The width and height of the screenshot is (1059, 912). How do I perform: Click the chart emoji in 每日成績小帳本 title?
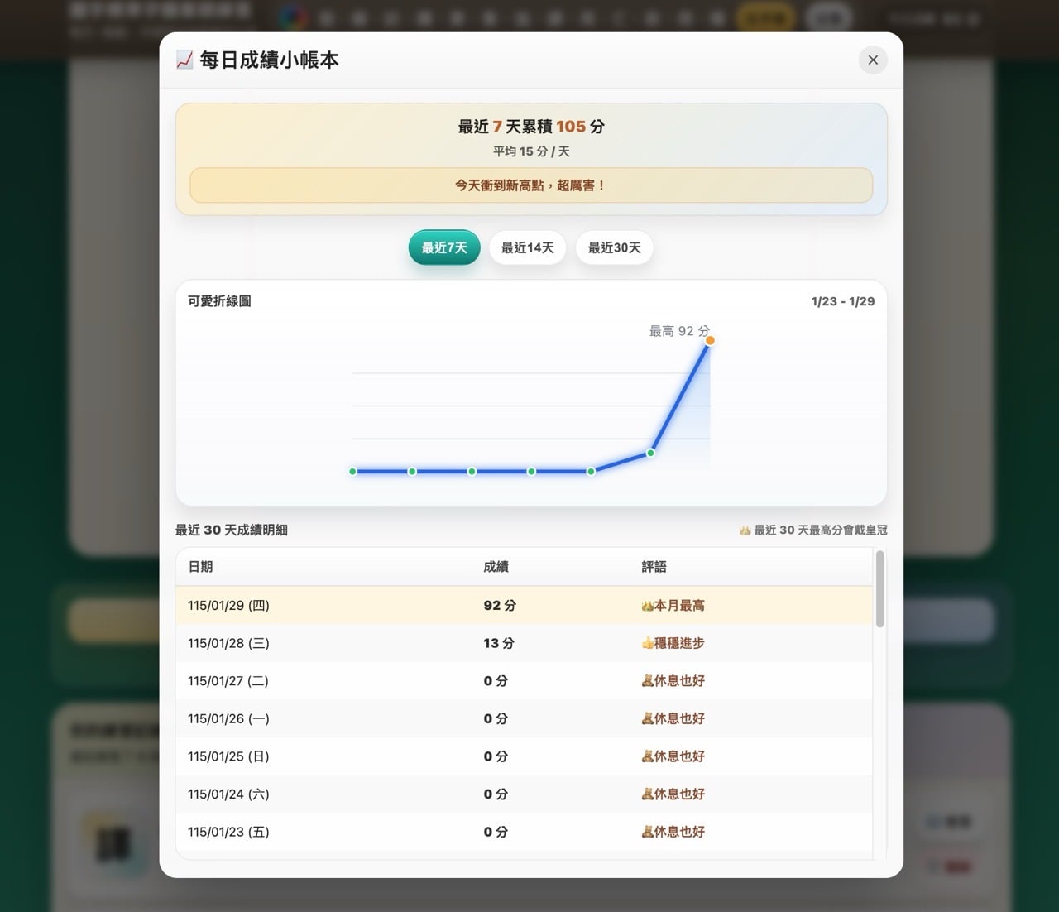tap(182, 59)
